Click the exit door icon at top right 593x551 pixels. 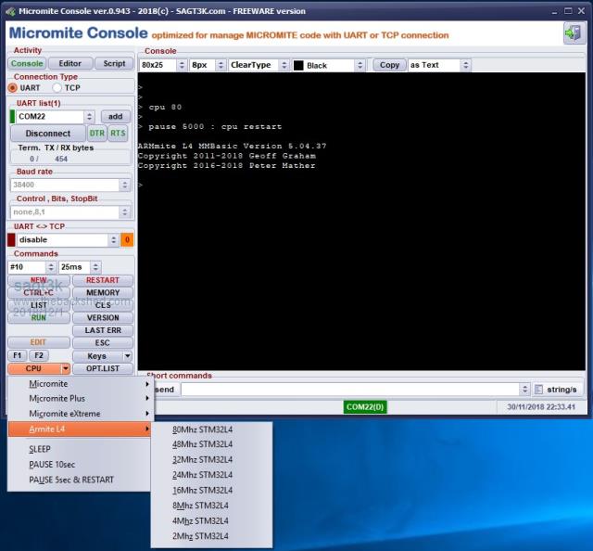573,33
